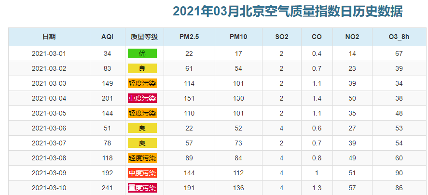Click AQI value 83 on 2021-03-02

point(107,69)
